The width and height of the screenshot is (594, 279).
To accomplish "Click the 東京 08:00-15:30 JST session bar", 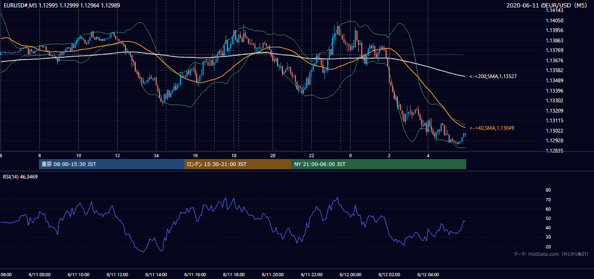I will (x=112, y=164).
